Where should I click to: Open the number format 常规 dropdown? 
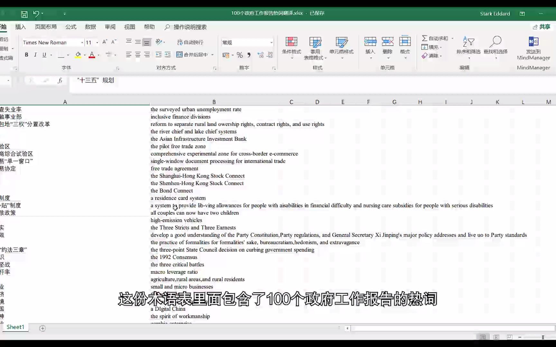tap(271, 42)
